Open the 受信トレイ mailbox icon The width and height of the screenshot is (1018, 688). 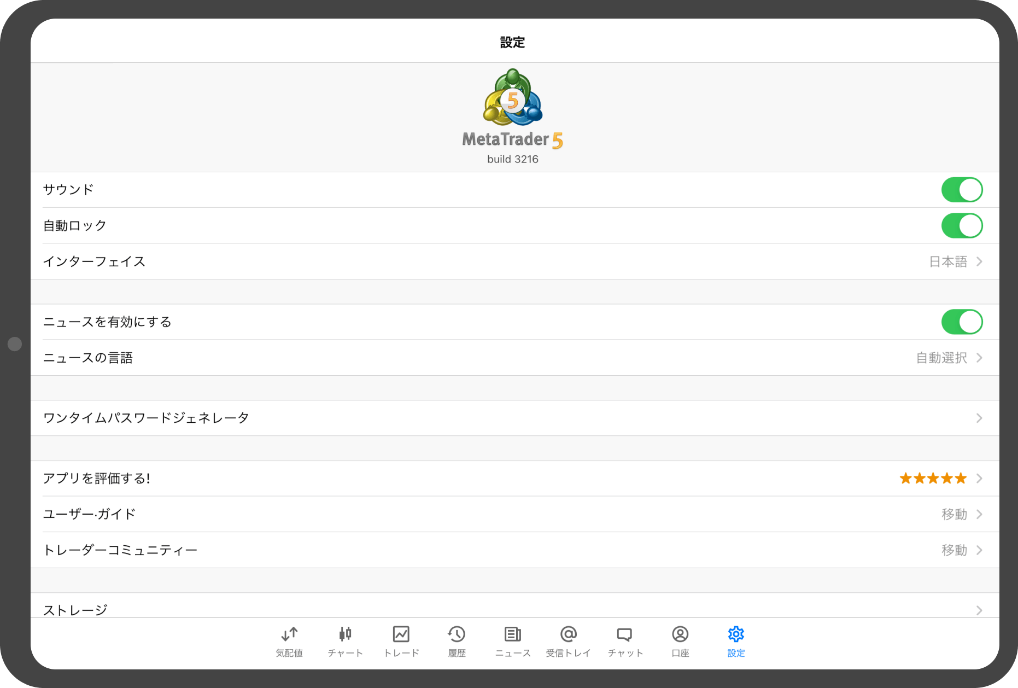click(x=568, y=634)
